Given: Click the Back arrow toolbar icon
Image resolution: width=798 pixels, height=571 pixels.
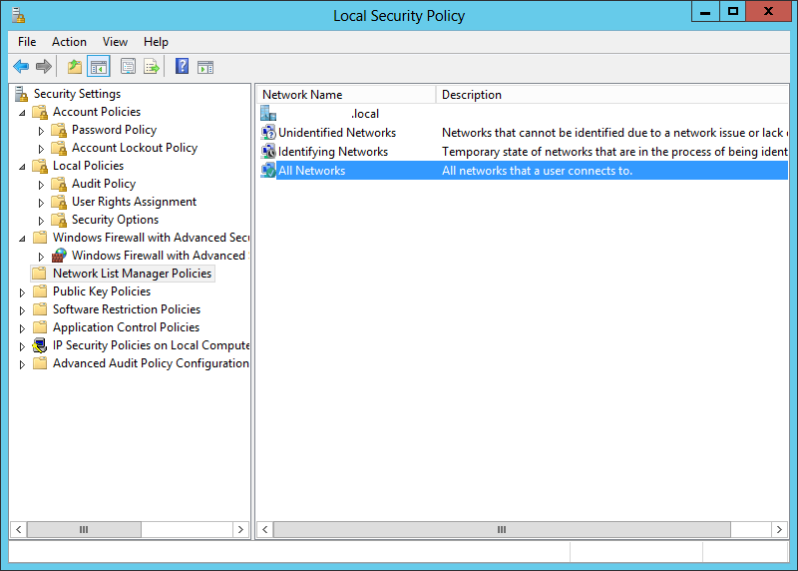Looking at the screenshot, I should click(x=21, y=66).
